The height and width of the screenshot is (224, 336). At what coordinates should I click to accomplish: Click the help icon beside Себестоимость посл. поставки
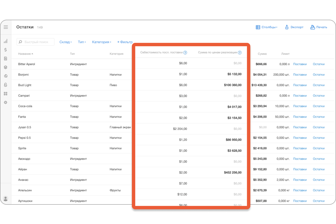point(185,53)
